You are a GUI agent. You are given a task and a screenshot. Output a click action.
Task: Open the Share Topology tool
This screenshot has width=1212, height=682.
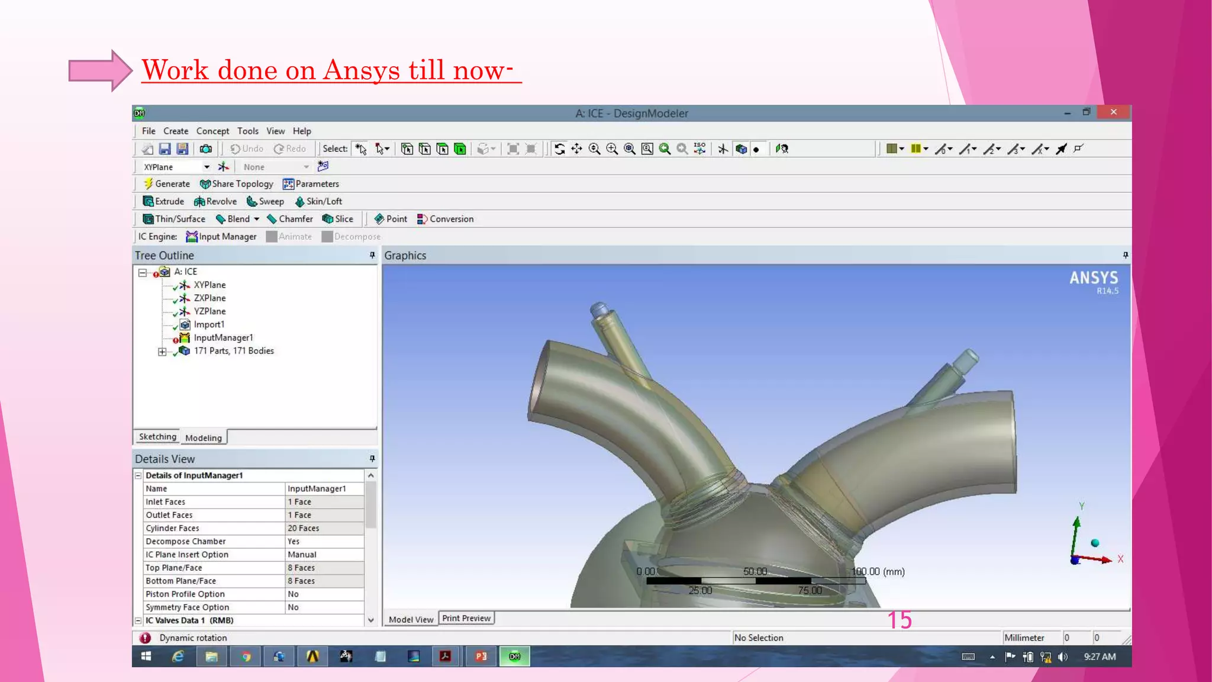pos(237,184)
